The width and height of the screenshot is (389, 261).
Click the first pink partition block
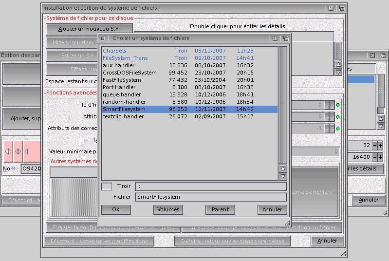pos(8,151)
